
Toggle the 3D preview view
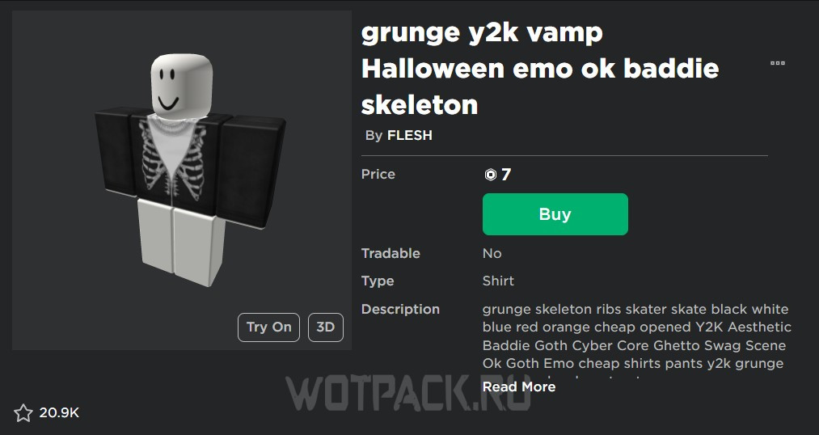point(325,327)
